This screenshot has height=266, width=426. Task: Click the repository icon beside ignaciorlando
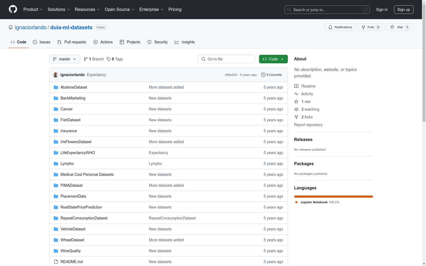11,27
